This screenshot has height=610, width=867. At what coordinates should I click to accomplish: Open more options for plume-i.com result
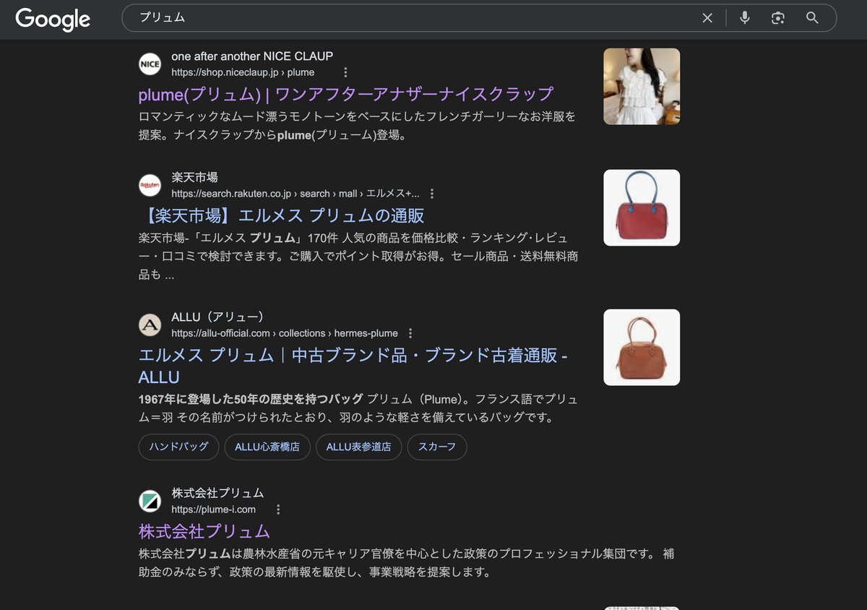coord(278,510)
